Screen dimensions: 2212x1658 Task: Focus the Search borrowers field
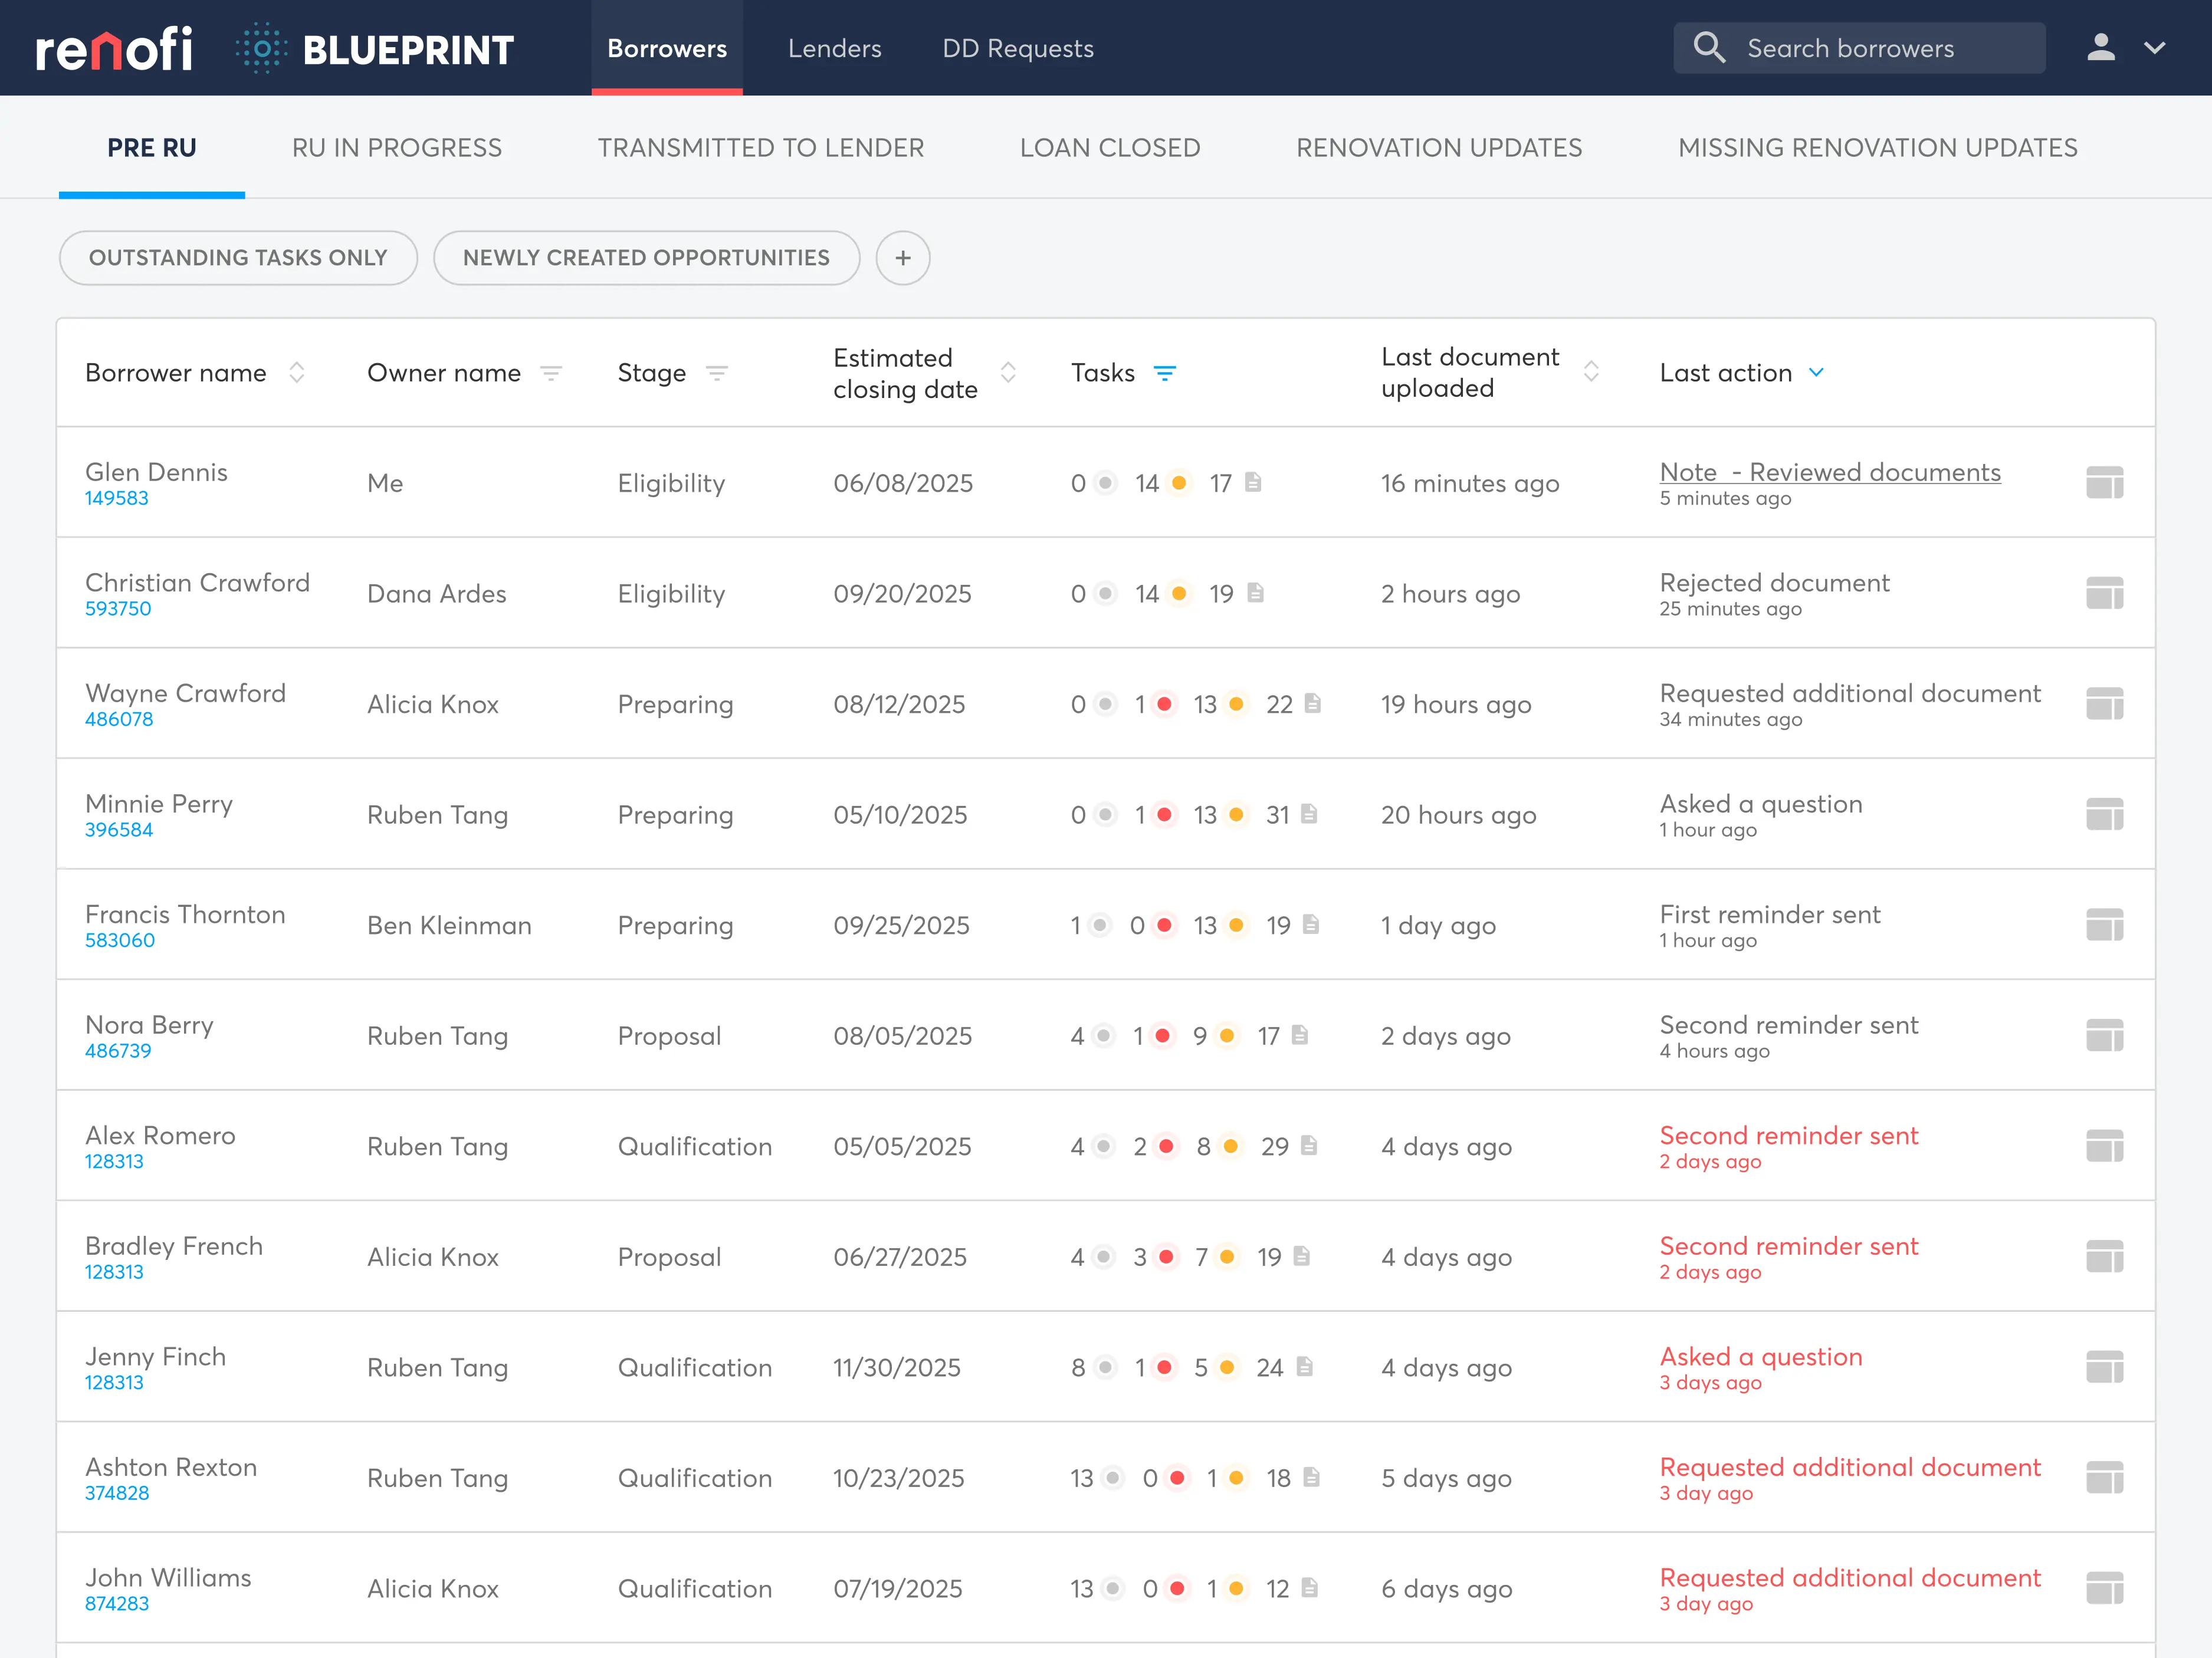[1859, 48]
